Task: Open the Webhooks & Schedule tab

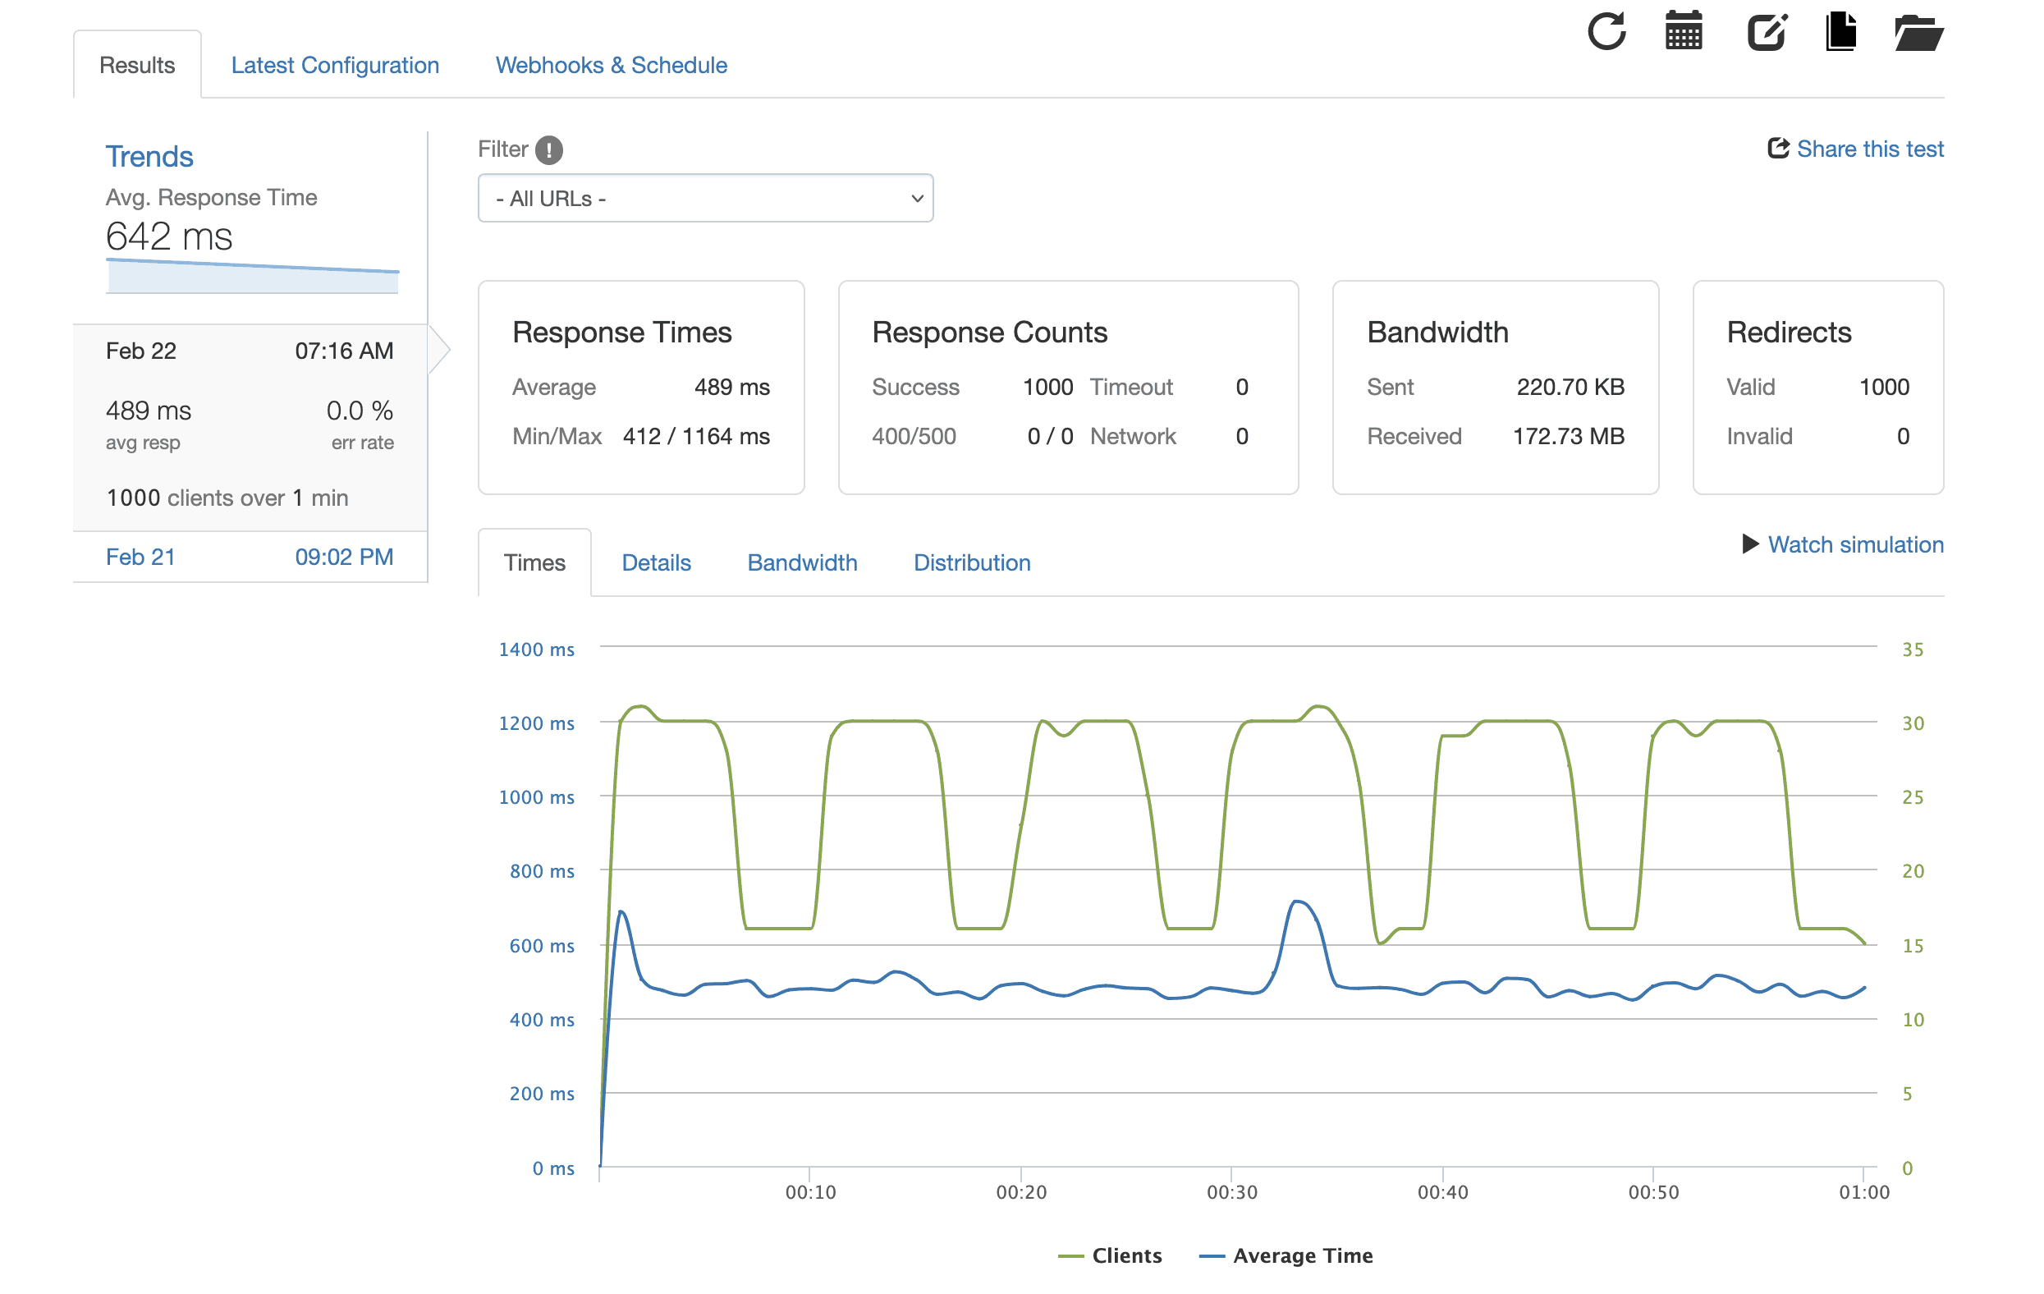Action: pyautogui.click(x=612, y=66)
